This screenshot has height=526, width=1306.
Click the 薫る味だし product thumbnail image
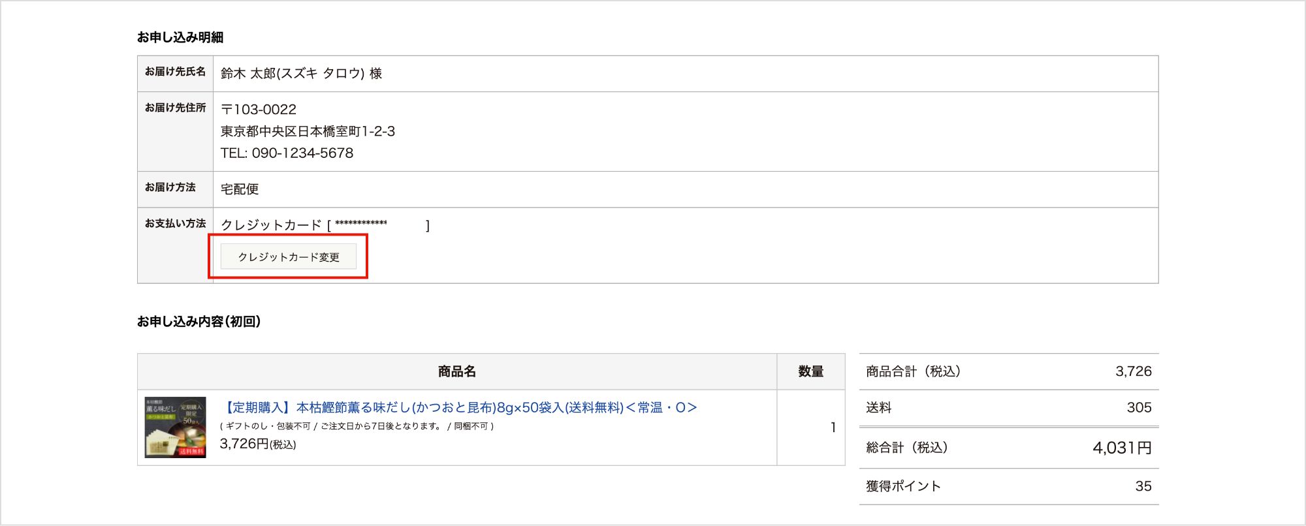(175, 427)
